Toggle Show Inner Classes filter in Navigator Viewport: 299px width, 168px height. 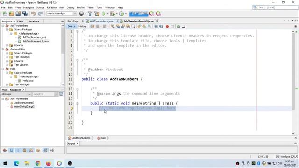(x=31, y=150)
